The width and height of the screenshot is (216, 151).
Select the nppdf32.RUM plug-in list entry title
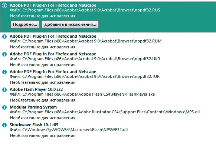[x=53, y=36]
